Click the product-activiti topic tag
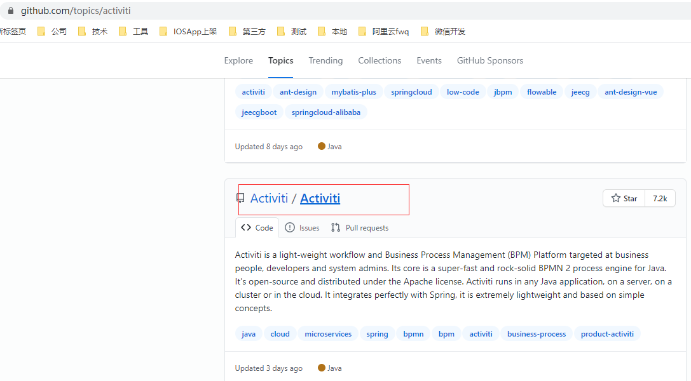The height and width of the screenshot is (381, 691). 607,334
